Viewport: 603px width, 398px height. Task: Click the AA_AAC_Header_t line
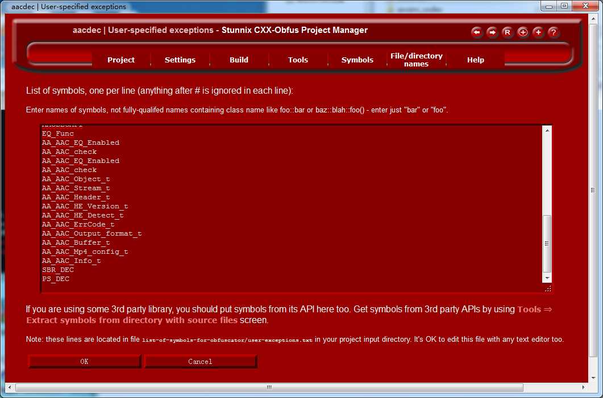click(x=76, y=197)
